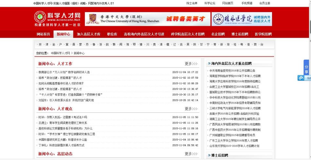The height and width of the screenshot is (160, 311).
Task: Open article 教育部公示“万人计划”教学名师初评人选
Action: (64, 72)
